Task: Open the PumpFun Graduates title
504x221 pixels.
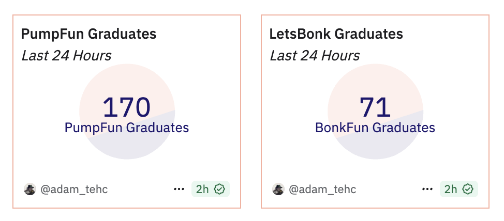Action: [x=88, y=35]
